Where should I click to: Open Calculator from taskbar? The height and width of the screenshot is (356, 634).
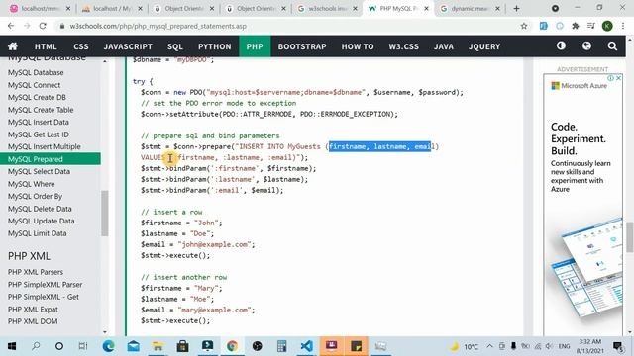(281, 346)
